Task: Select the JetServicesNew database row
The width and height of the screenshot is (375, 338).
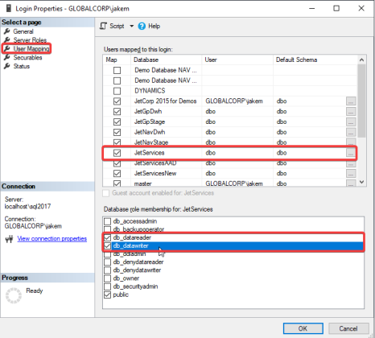Action: pyautogui.click(x=229, y=173)
